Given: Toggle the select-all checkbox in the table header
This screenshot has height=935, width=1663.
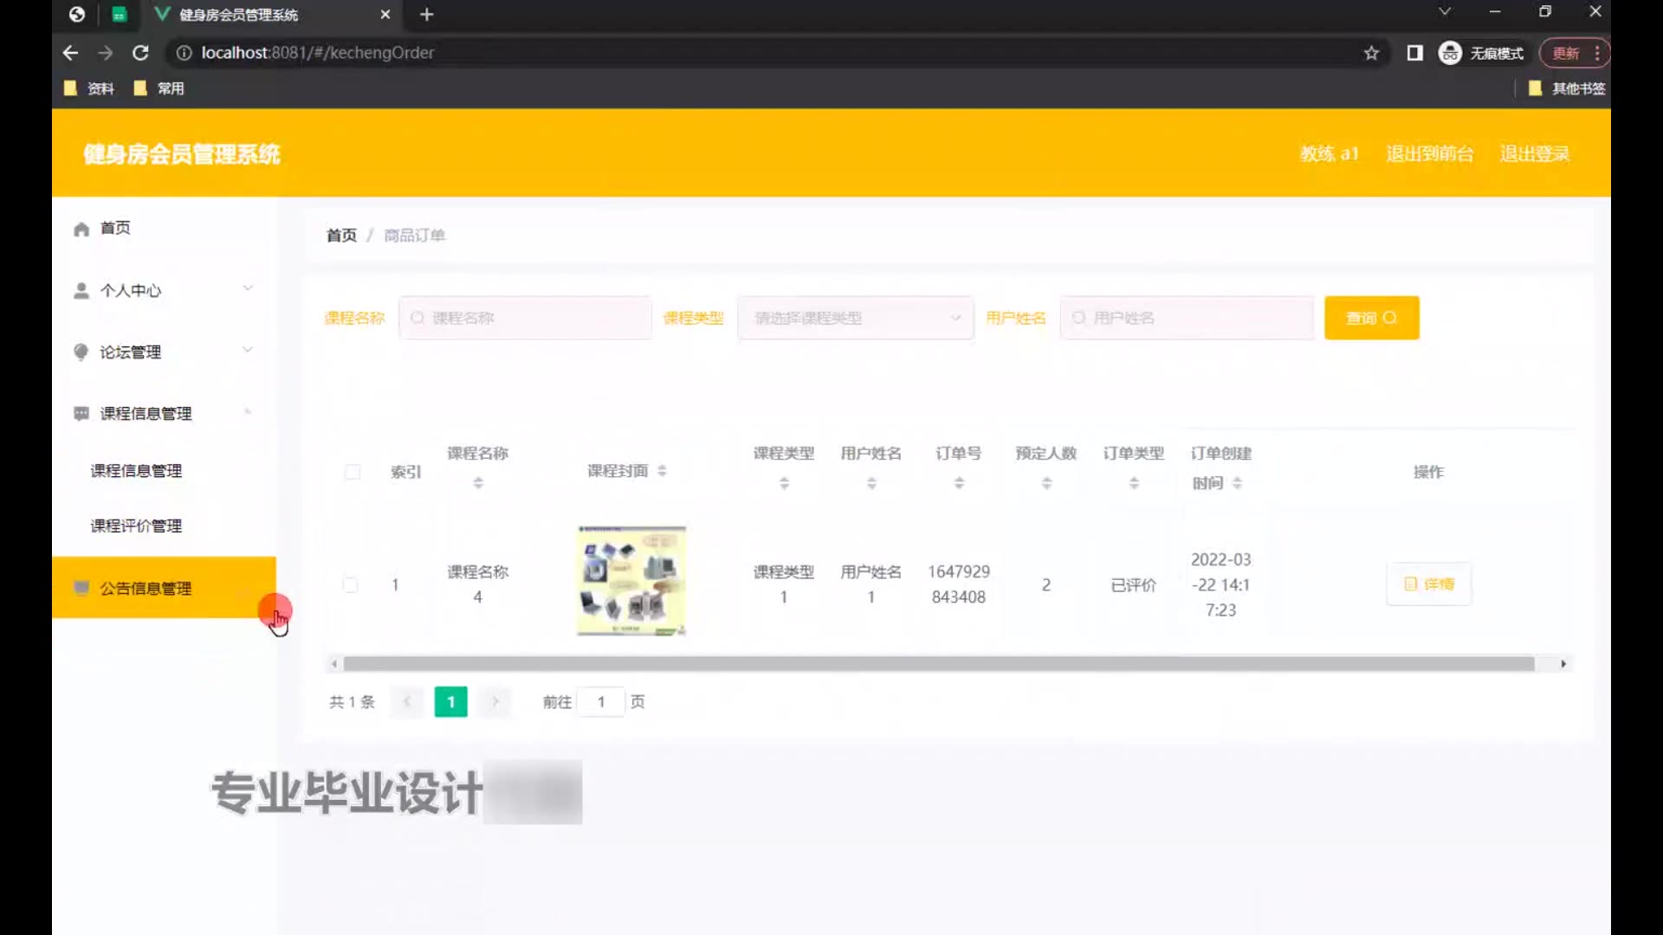Looking at the screenshot, I should pyautogui.click(x=353, y=472).
